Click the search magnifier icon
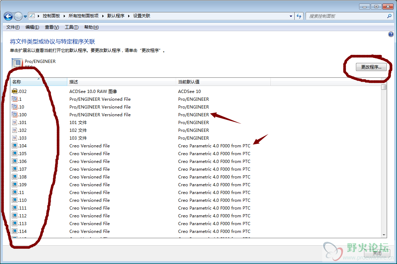 [x=390, y=16]
